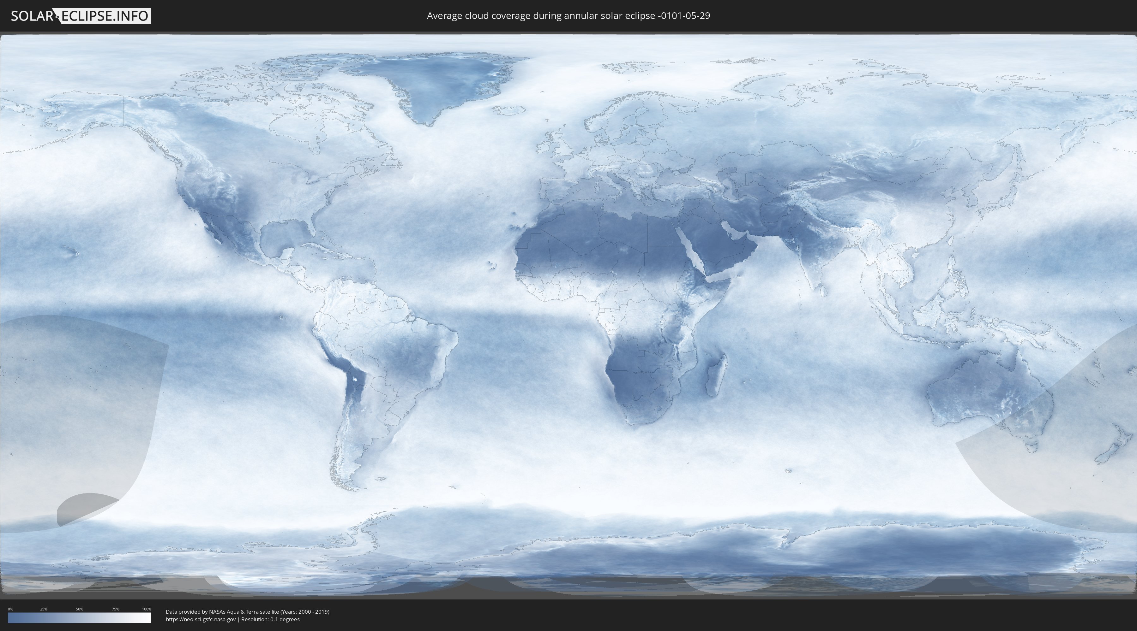Click the 100% legend label

[x=147, y=609]
